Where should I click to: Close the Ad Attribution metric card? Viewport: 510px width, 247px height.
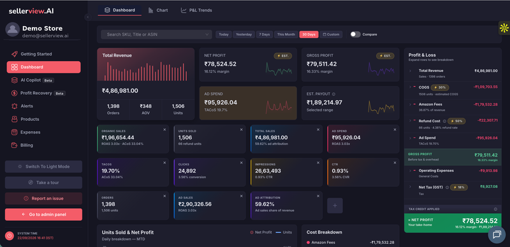point(318,196)
